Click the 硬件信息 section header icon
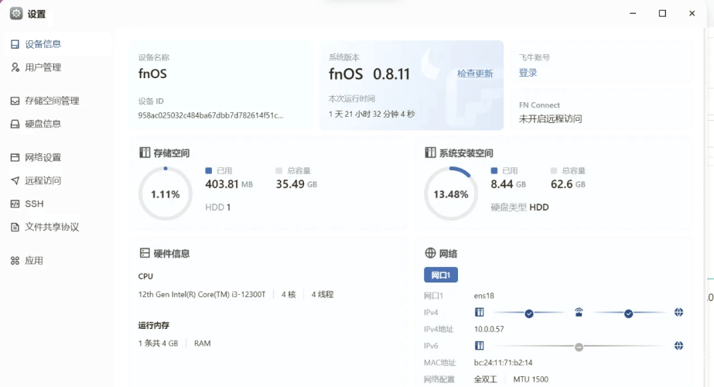This screenshot has width=714, height=387. [x=145, y=253]
